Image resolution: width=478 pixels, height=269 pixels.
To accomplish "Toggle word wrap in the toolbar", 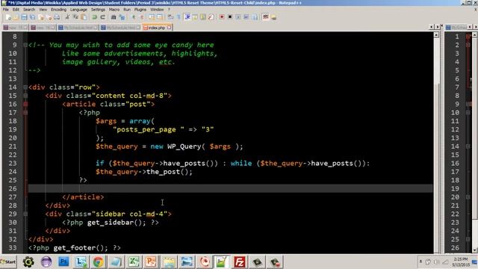I will click(170, 17).
